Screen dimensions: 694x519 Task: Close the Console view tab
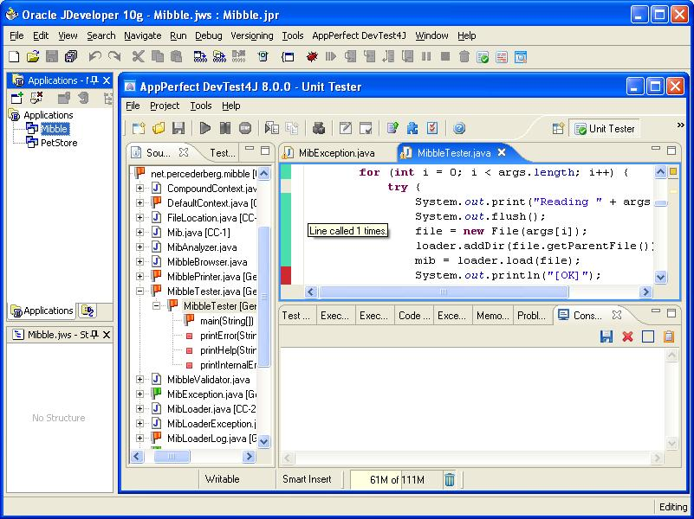[617, 315]
